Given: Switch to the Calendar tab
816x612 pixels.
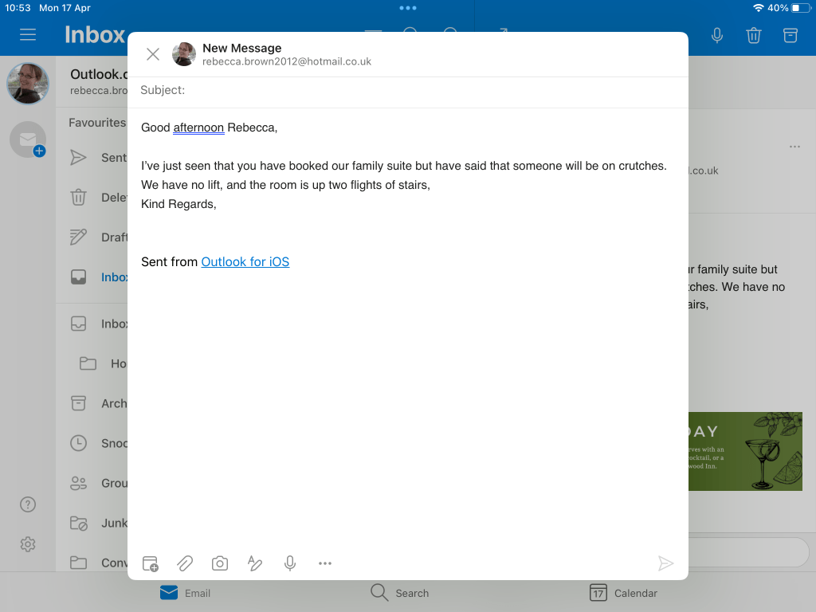Looking at the screenshot, I should (x=624, y=593).
